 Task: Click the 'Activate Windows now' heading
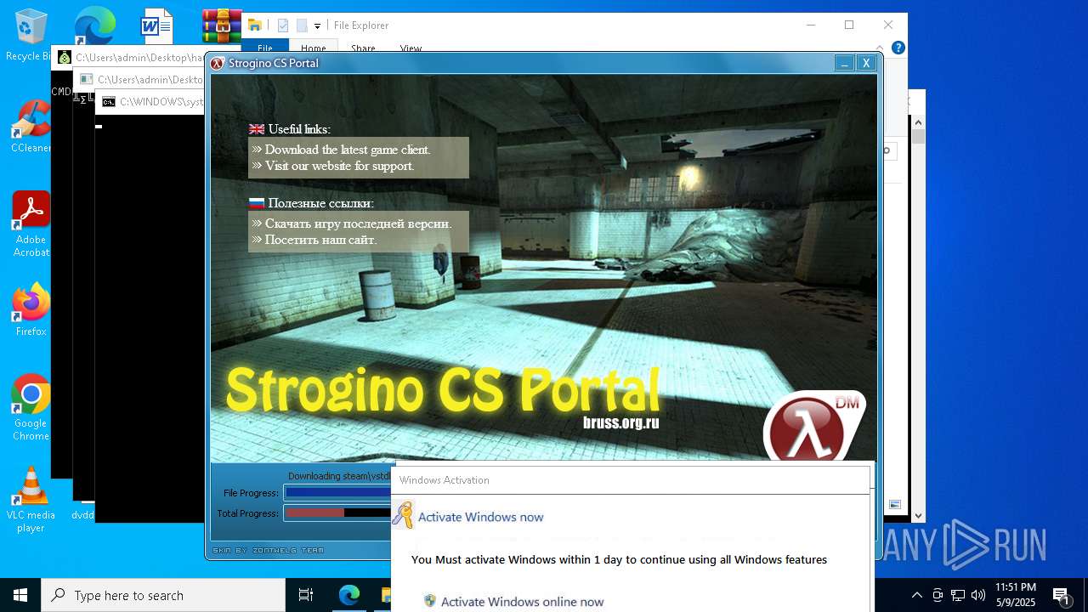[x=480, y=517]
